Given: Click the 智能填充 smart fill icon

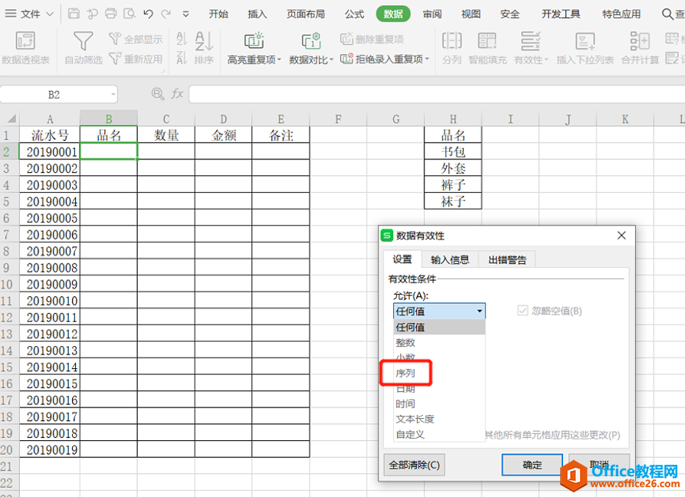Looking at the screenshot, I should [x=487, y=41].
